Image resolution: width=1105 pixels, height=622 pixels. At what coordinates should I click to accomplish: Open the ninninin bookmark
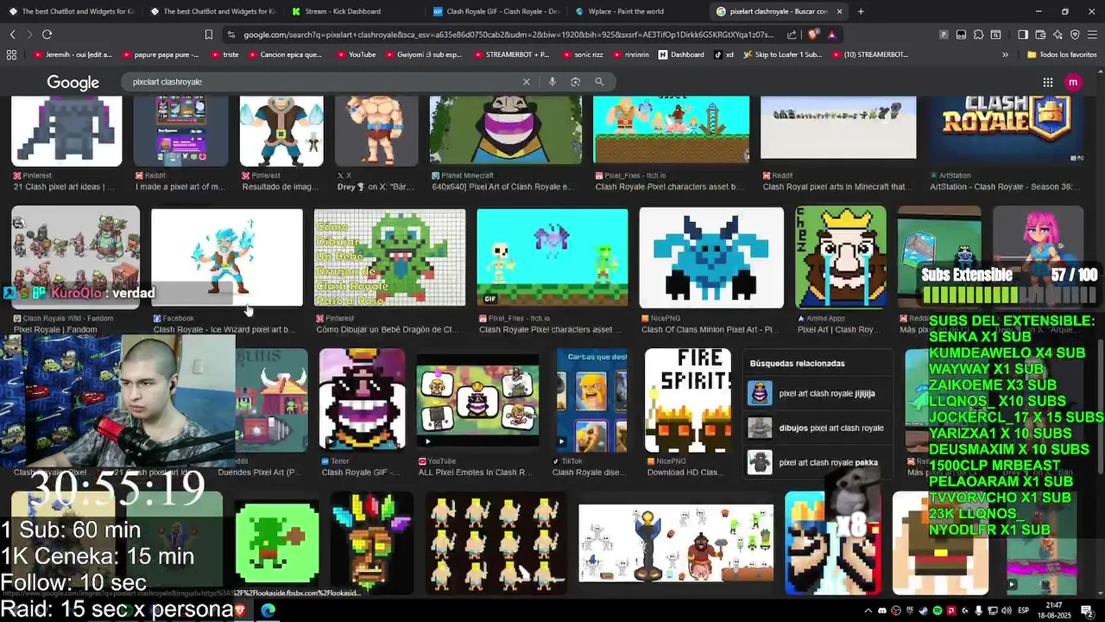click(631, 54)
